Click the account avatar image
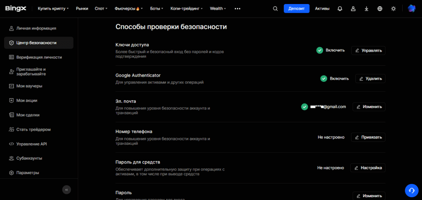Image resolution: width=422 pixels, height=200 pixels. pos(412,9)
